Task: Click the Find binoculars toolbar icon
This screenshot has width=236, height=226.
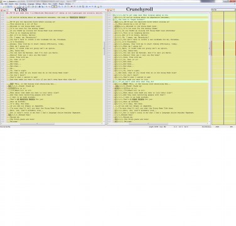Action: 40,6
